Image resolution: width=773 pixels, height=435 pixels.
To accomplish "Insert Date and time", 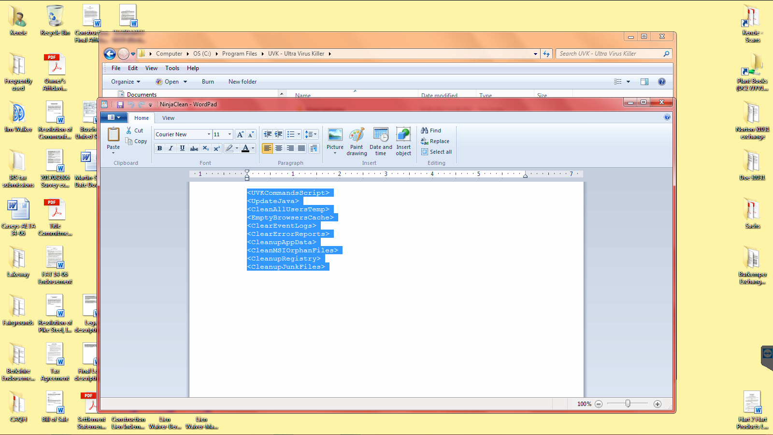I will [x=381, y=142].
